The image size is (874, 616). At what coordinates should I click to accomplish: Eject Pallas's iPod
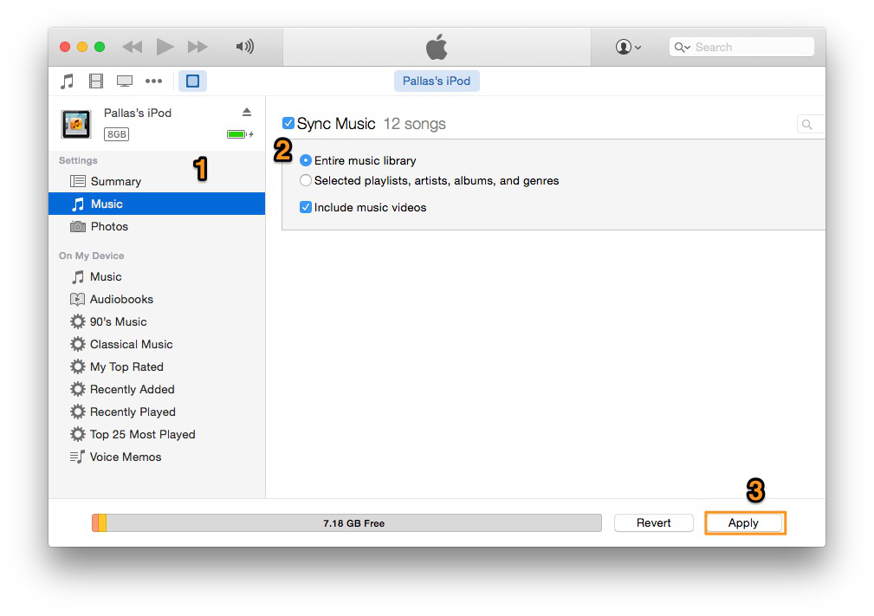(247, 112)
